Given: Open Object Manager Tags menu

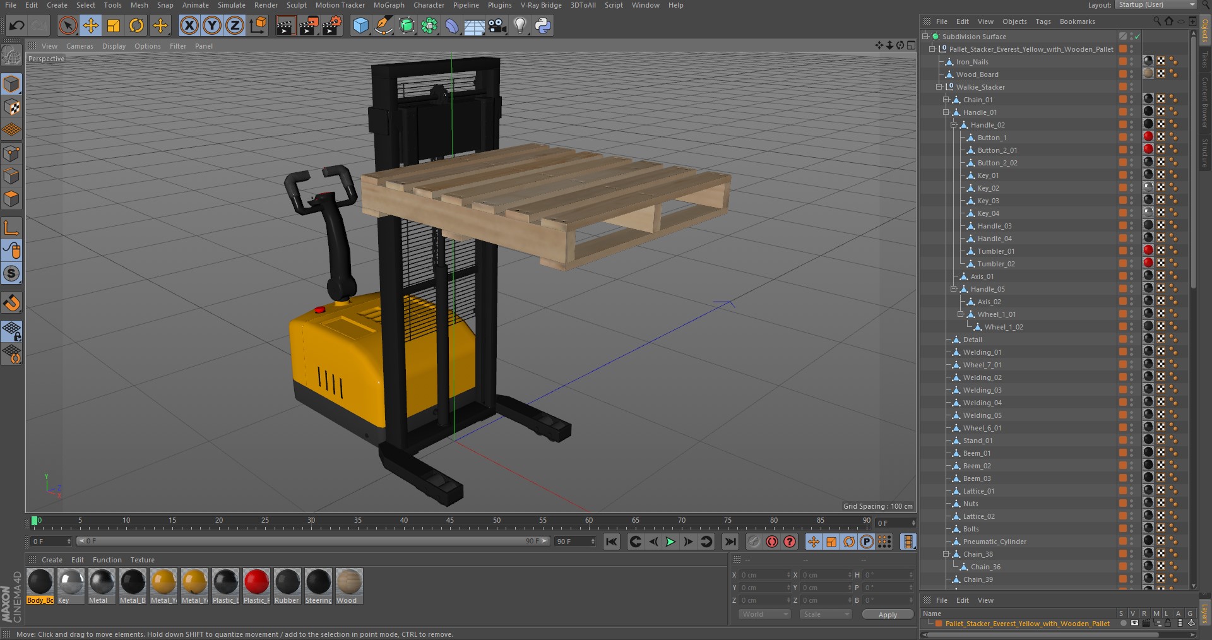Looking at the screenshot, I should pos(1043,21).
